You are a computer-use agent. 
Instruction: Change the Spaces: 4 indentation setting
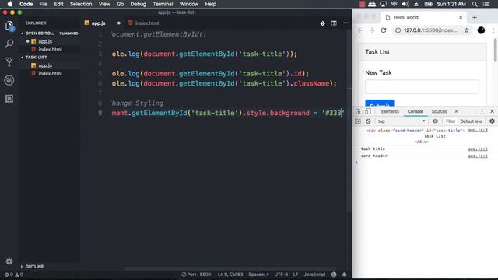(258, 275)
